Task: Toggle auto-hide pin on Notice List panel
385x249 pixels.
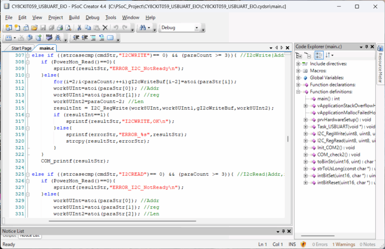Action: pyautogui.click(x=283, y=231)
